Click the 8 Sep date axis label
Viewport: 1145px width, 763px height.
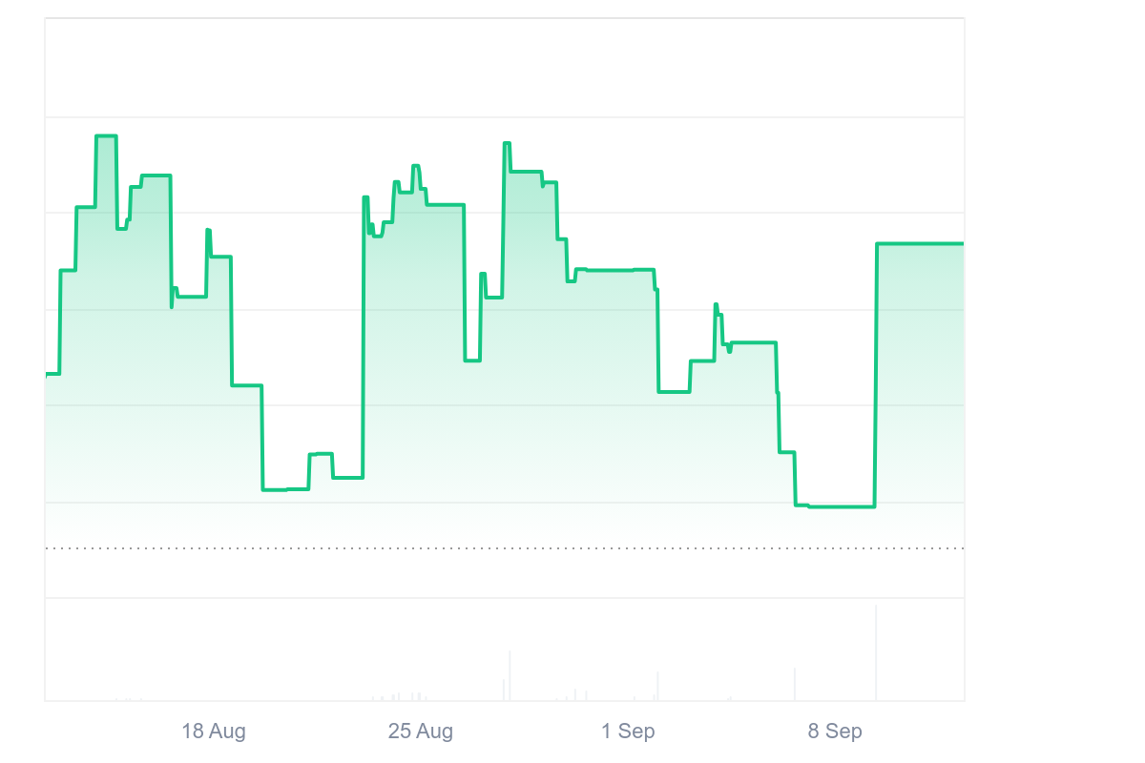click(x=835, y=732)
